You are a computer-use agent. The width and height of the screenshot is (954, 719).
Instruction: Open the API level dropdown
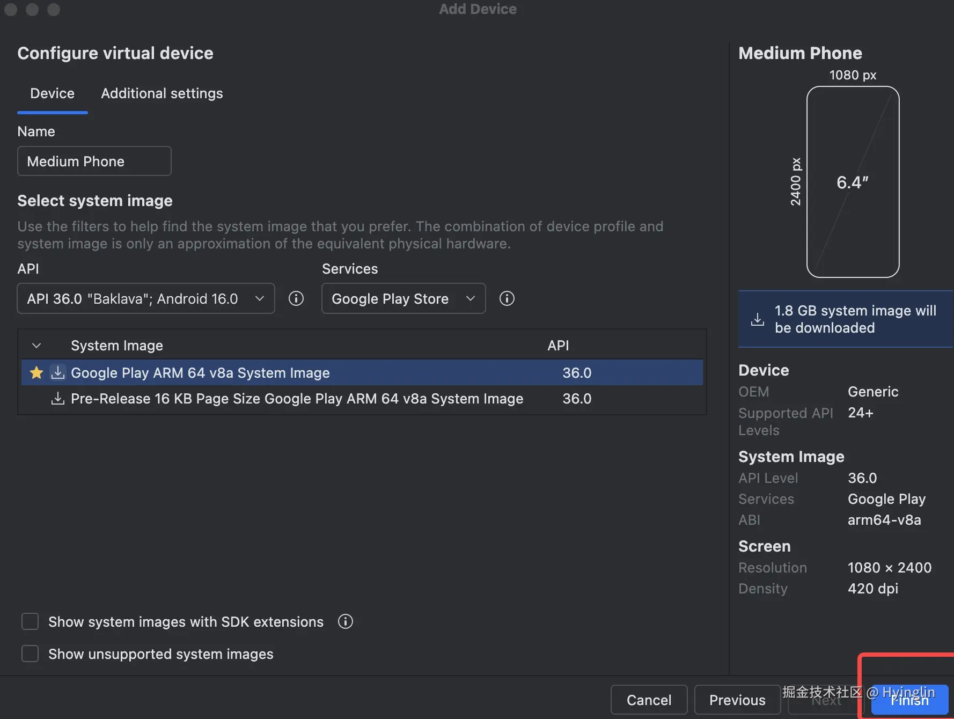pyautogui.click(x=146, y=298)
